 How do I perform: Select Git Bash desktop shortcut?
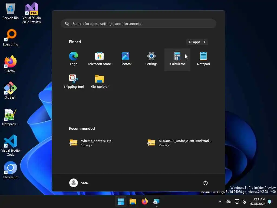click(x=11, y=90)
